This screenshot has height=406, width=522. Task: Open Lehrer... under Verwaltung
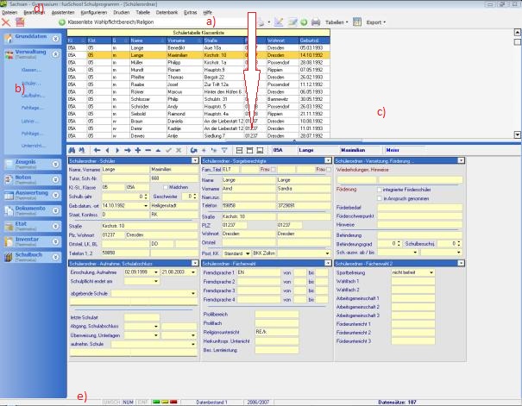pos(30,122)
